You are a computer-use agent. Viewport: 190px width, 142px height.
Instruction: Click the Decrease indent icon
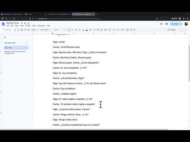pos(127,30)
